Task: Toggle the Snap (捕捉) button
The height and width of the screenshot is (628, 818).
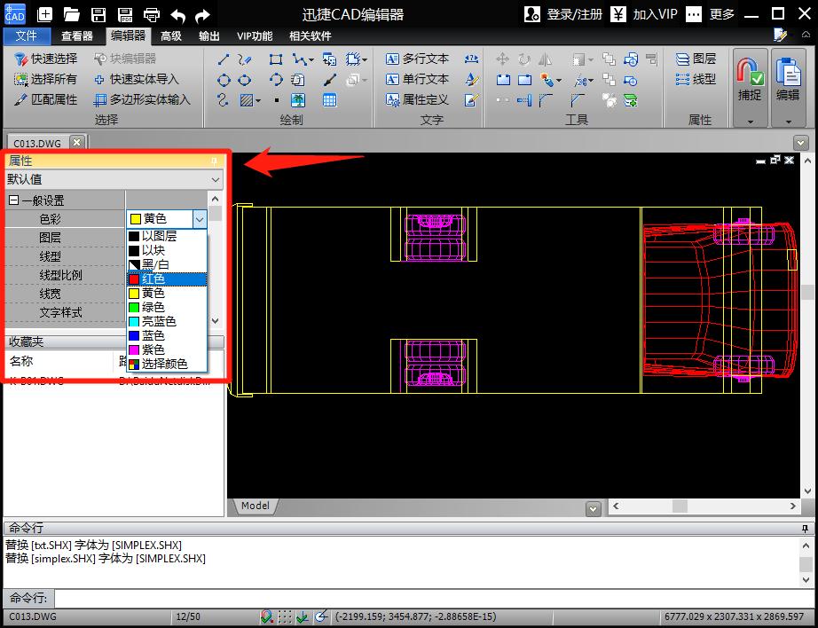Action: pos(750,80)
